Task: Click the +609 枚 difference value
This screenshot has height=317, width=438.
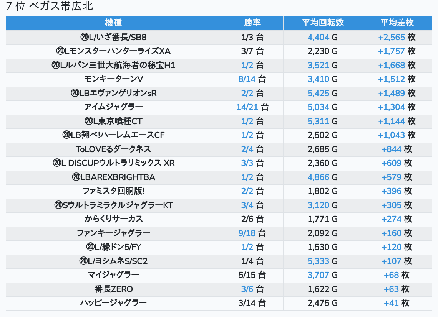Action: [397, 163]
